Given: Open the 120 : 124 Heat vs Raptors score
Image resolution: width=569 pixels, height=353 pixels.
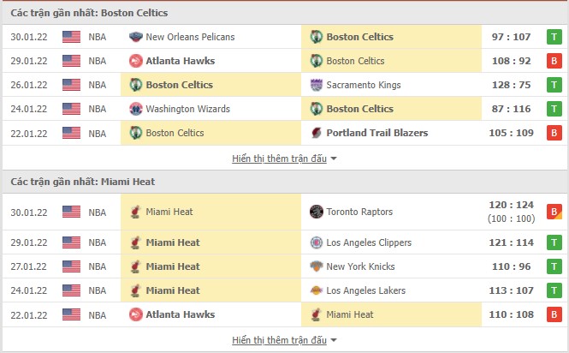Looking at the screenshot, I should pos(512,206).
